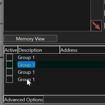Open Advanced Options in the bottom bar
The width and height of the screenshot is (105, 105).
pos(24,99)
